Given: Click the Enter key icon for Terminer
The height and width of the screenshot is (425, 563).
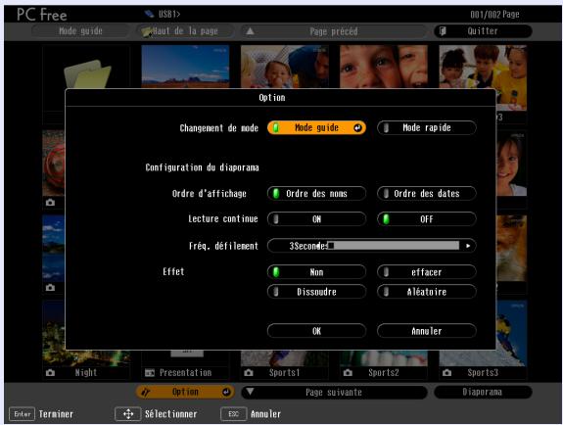Looking at the screenshot, I should click(x=22, y=414).
